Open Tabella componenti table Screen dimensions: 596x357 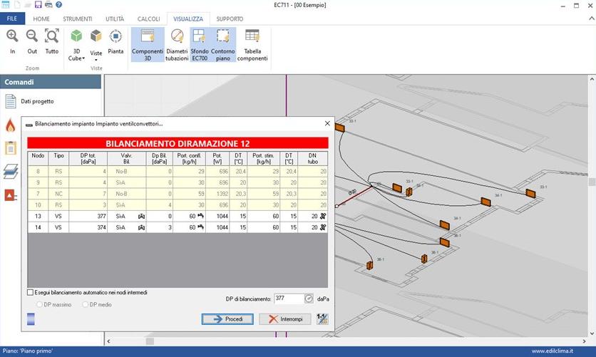tap(252, 43)
